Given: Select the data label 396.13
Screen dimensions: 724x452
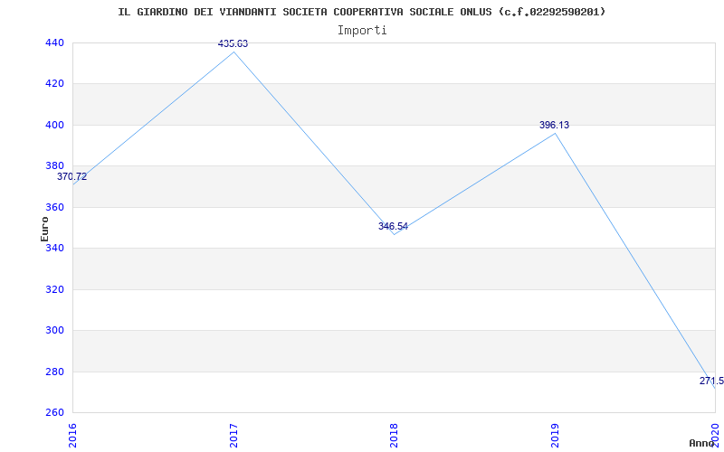Looking at the screenshot, I should (554, 125).
